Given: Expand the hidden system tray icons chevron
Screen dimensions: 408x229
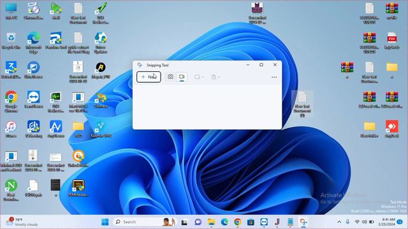Looking at the screenshot, I should (x=339, y=222).
